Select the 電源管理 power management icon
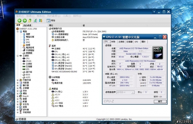 click(x=24, y=48)
